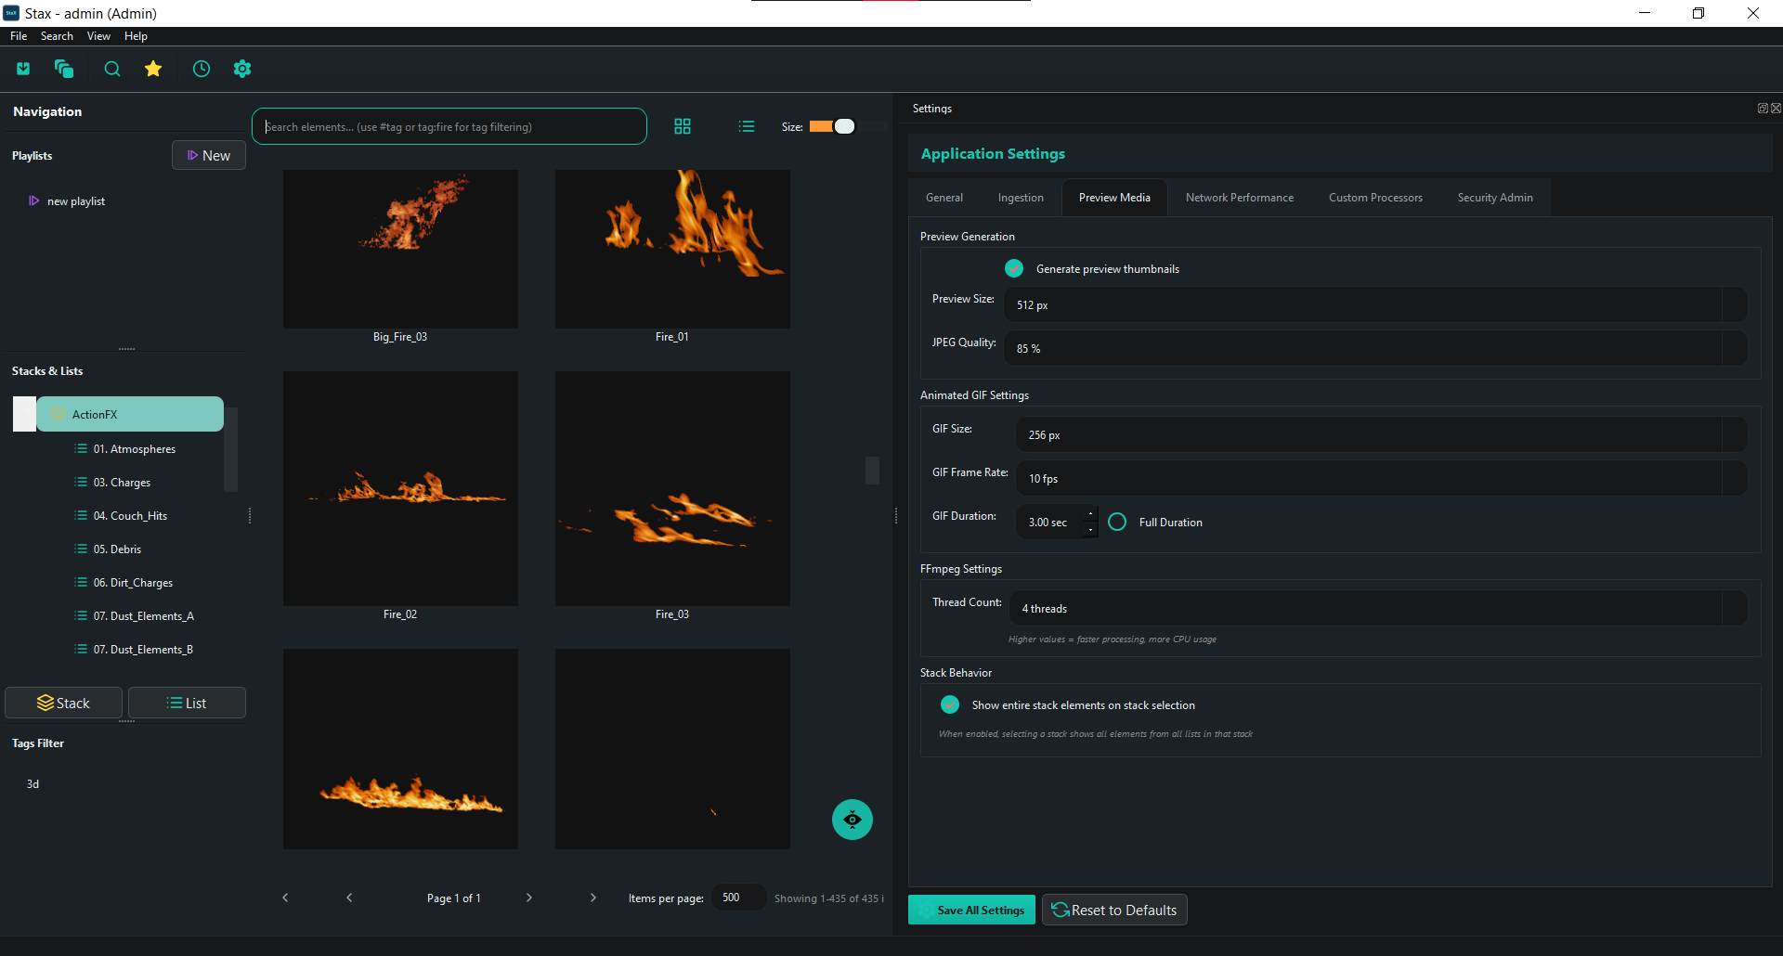
Task: Click Reset to Defaults button
Action: point(1114,910)
